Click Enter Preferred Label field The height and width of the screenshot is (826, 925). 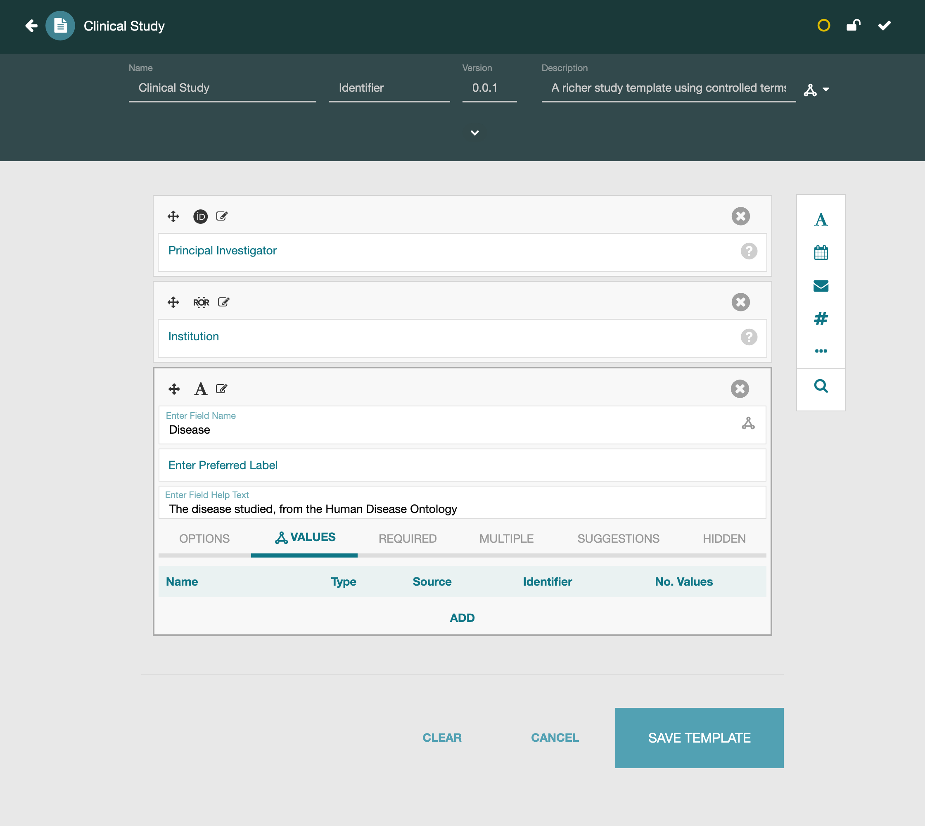click(x=462, y=465)
